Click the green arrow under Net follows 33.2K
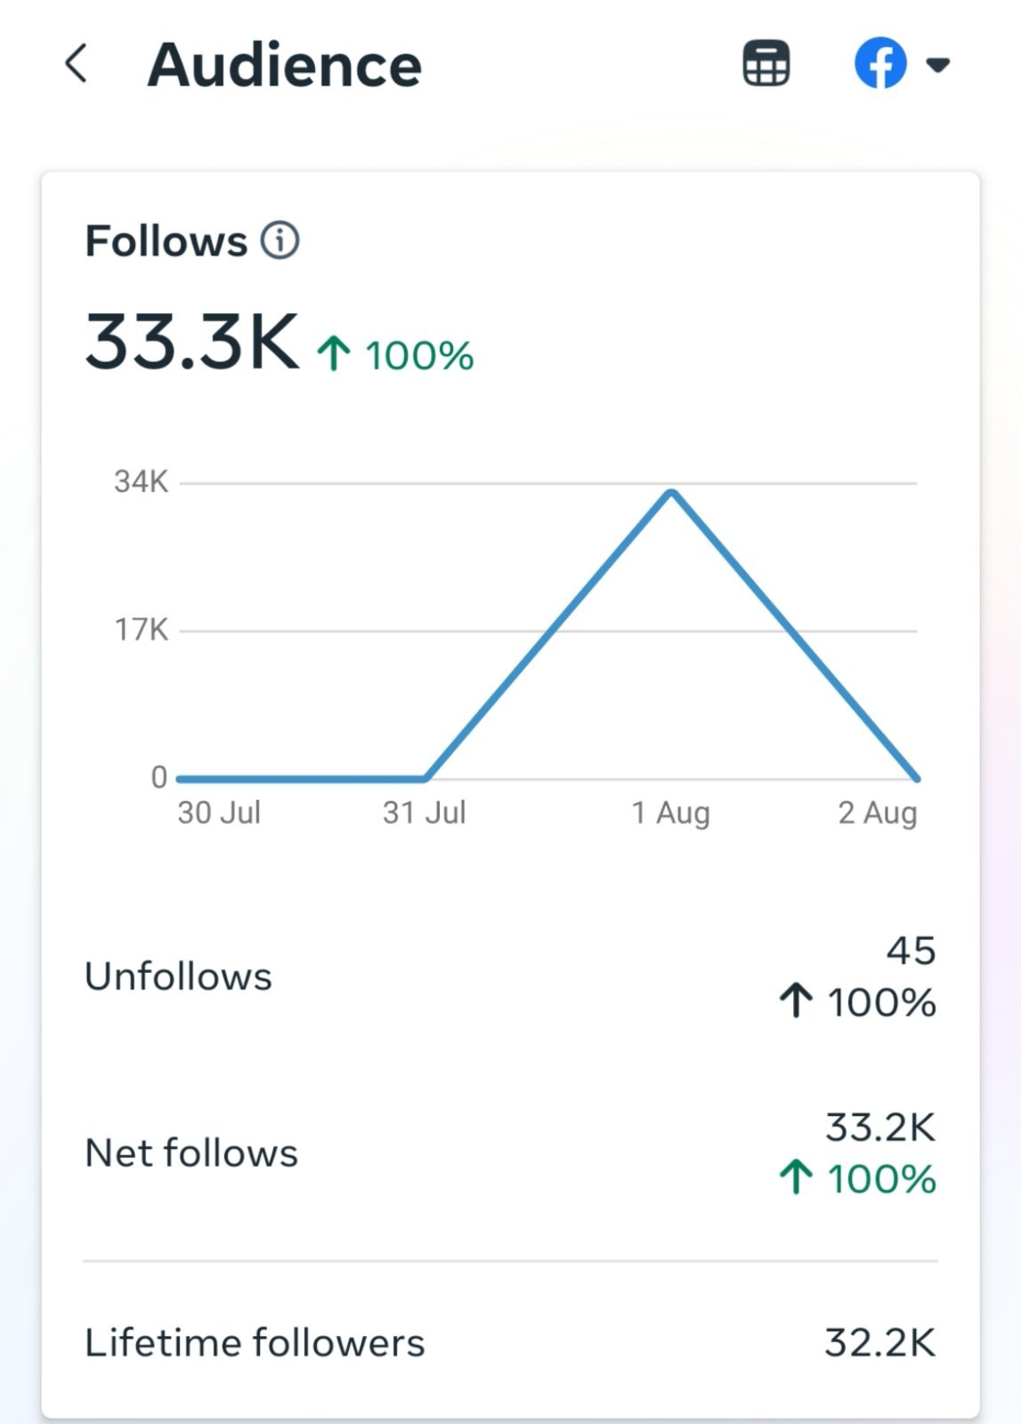 (797, 1177)
